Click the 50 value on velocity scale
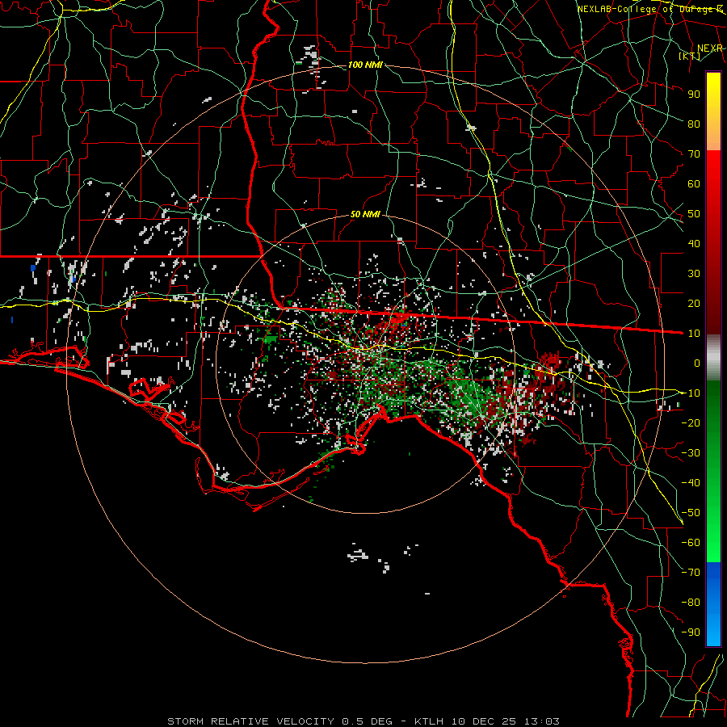 (x=694, y=214)
